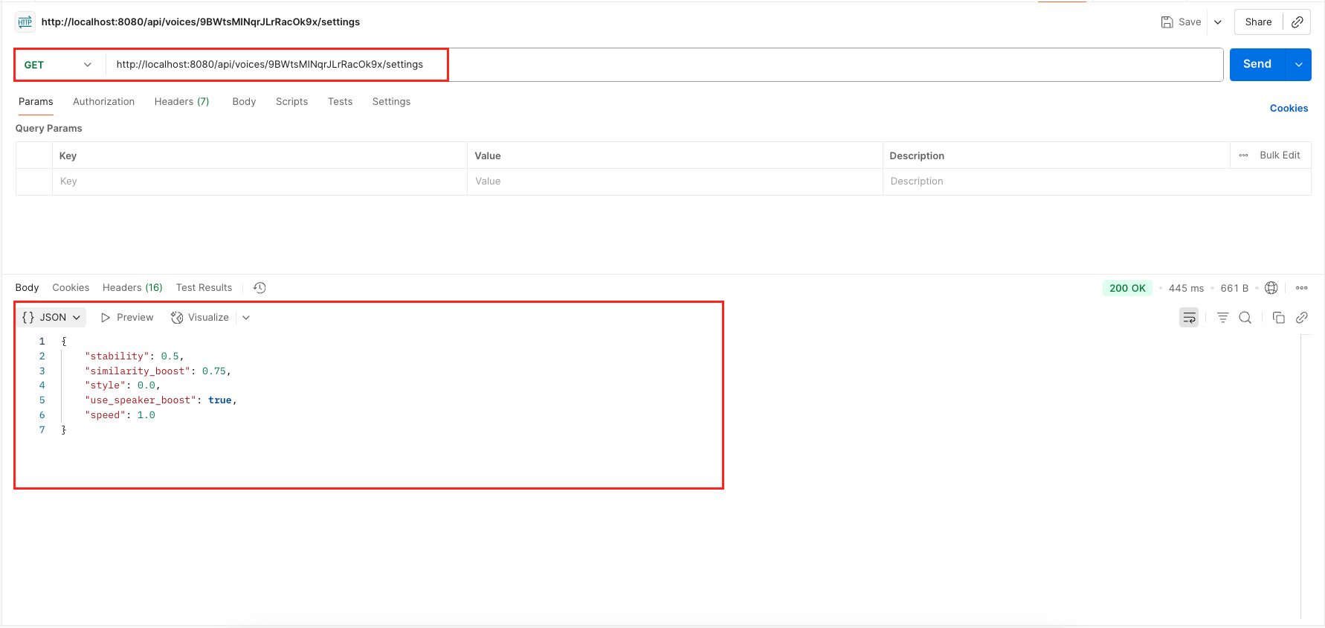Switch to the request Body tab
Viewport: 1325px width, 628px height.
(x=244, y=102)
